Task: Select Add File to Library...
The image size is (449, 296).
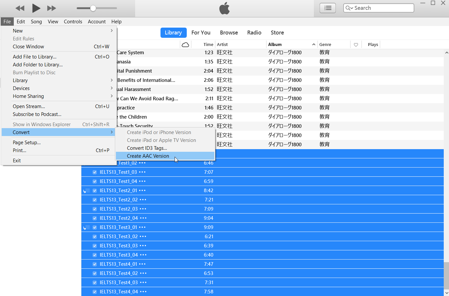Action: 58,57
